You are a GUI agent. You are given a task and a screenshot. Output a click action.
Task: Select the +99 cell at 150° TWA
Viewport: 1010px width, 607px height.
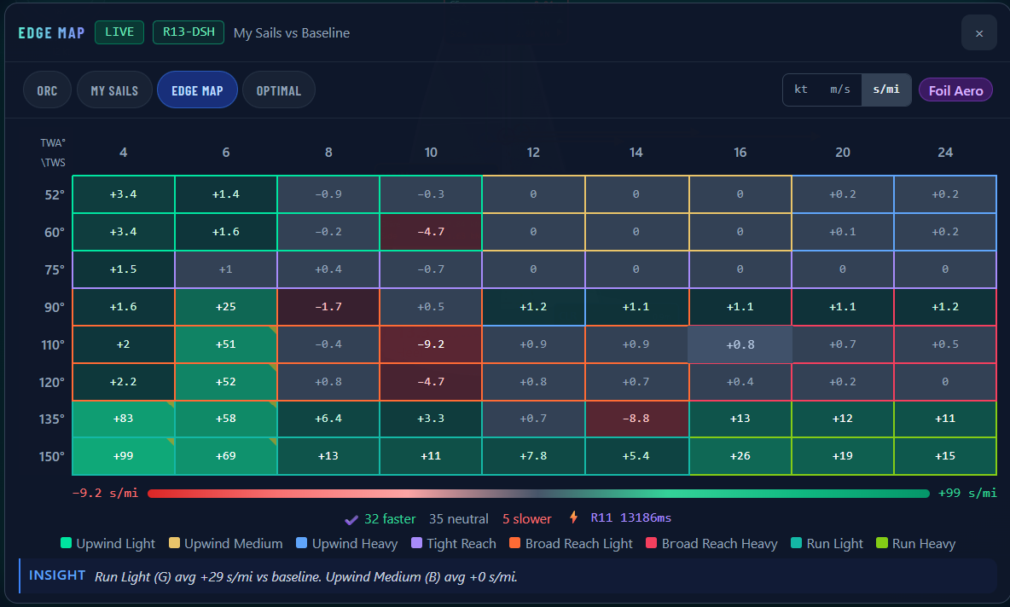[123, 456]
